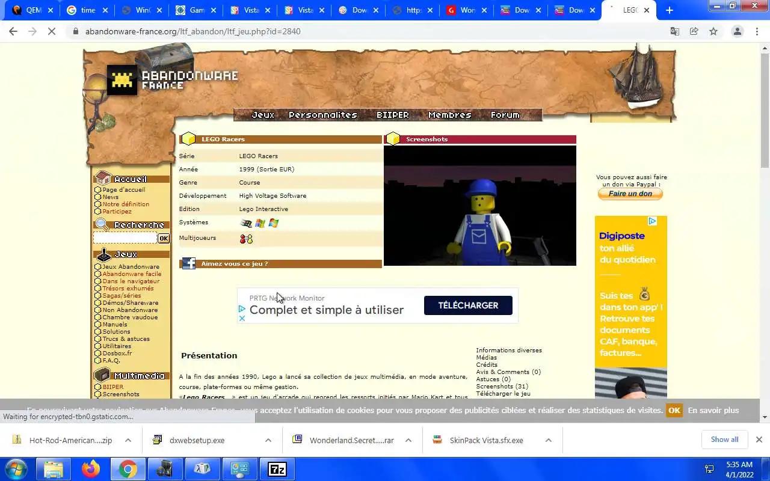Open the Forum menu
The image size is (770, 481).
coord(505,115)
